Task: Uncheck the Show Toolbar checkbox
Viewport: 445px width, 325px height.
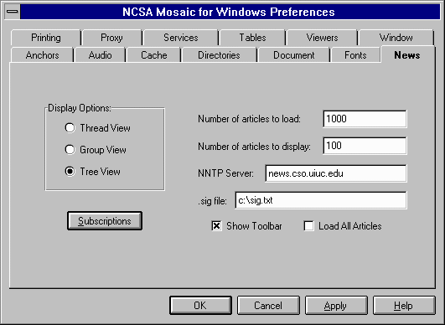Action: pos(216,226)
